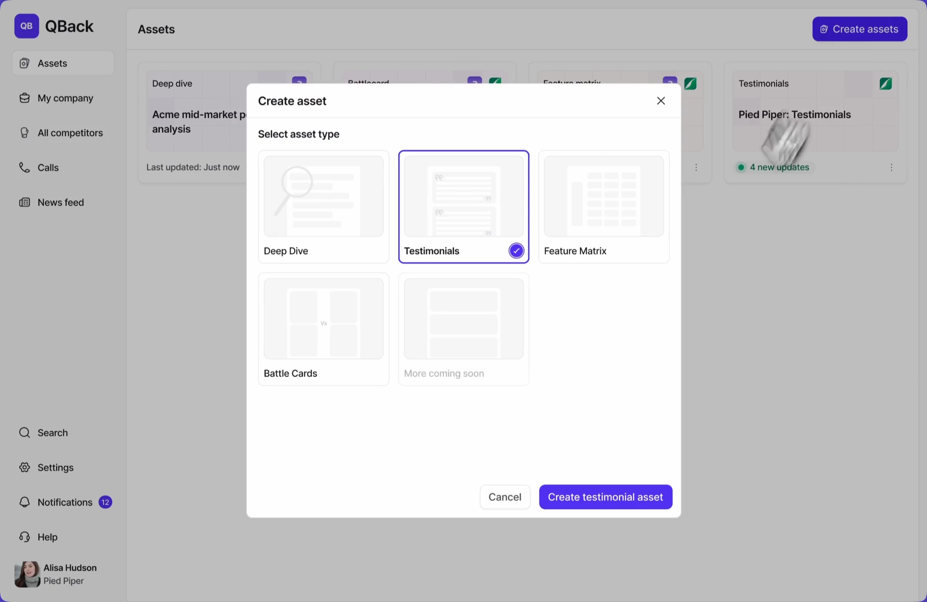Click the News feed icon
The height and width of the screenshot is (602, 927).
point(25,202)
